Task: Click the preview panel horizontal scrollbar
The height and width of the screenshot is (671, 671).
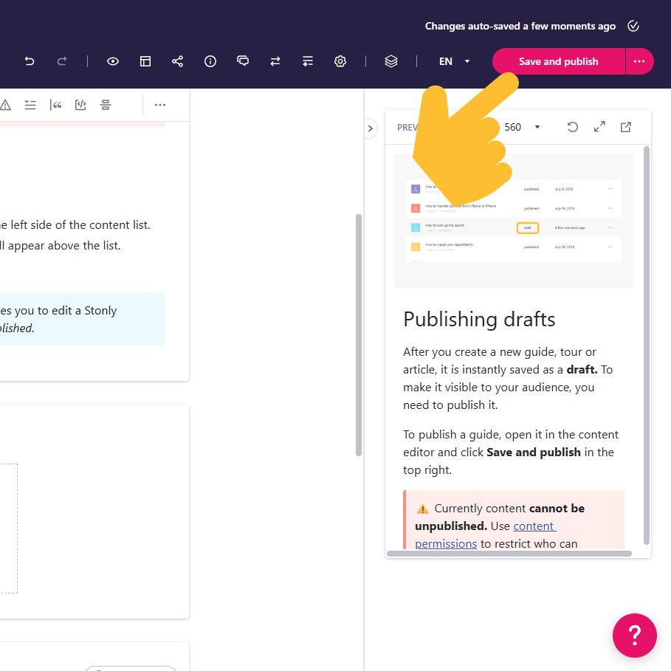Action: pyautogui.click(x=509, y=554)
